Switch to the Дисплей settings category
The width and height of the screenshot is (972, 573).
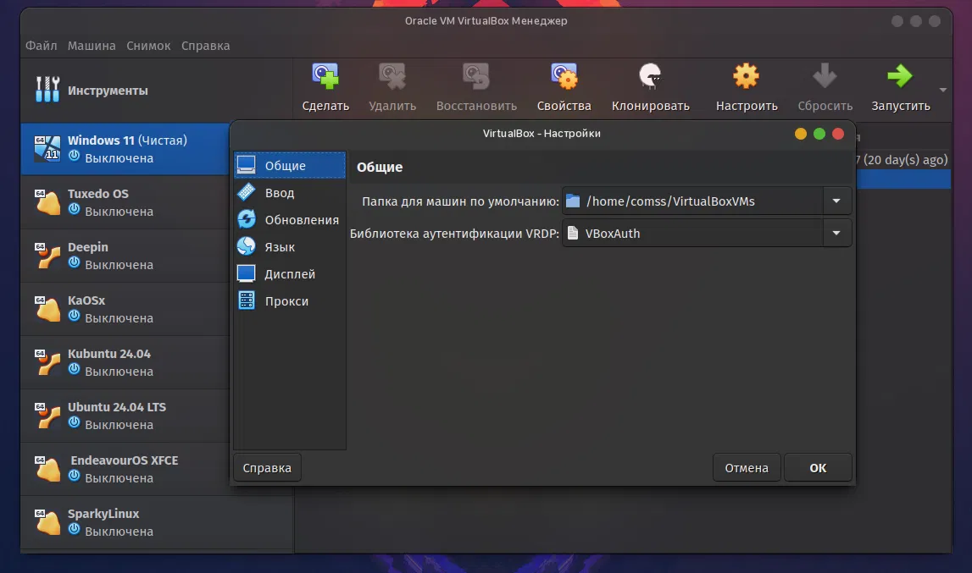pyautogui.click(x=290, y=273)
